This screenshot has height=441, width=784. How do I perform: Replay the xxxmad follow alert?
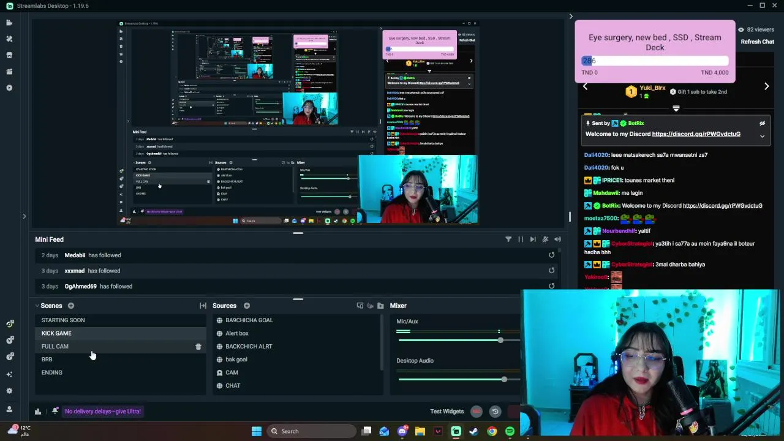(x=551, y=270)
